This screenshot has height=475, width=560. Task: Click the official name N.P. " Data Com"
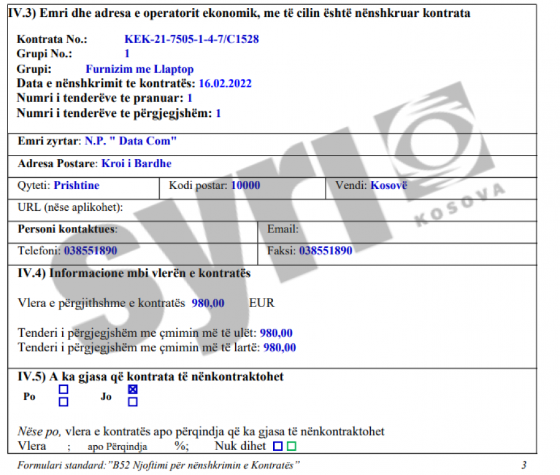131,141
